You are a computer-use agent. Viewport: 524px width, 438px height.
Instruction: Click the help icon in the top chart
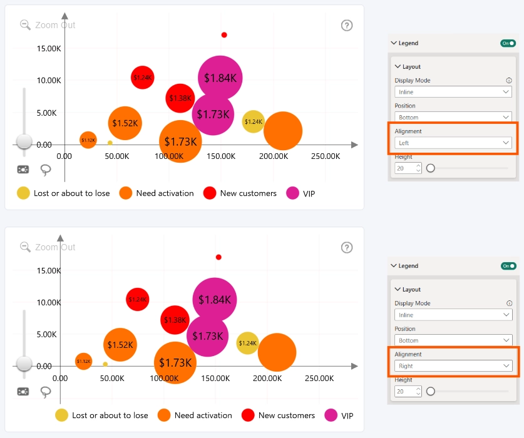347,26
